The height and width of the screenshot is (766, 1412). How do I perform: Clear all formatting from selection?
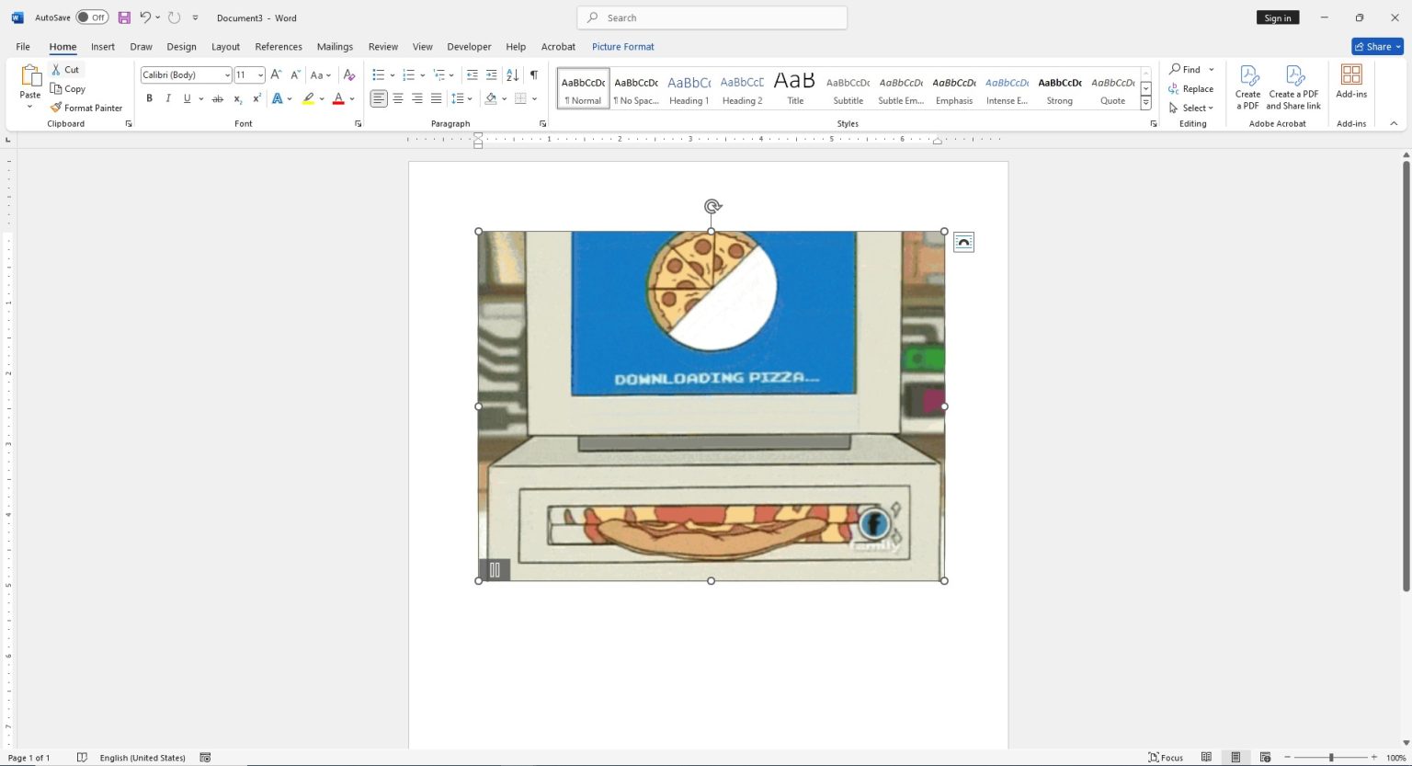click(348, 74)
